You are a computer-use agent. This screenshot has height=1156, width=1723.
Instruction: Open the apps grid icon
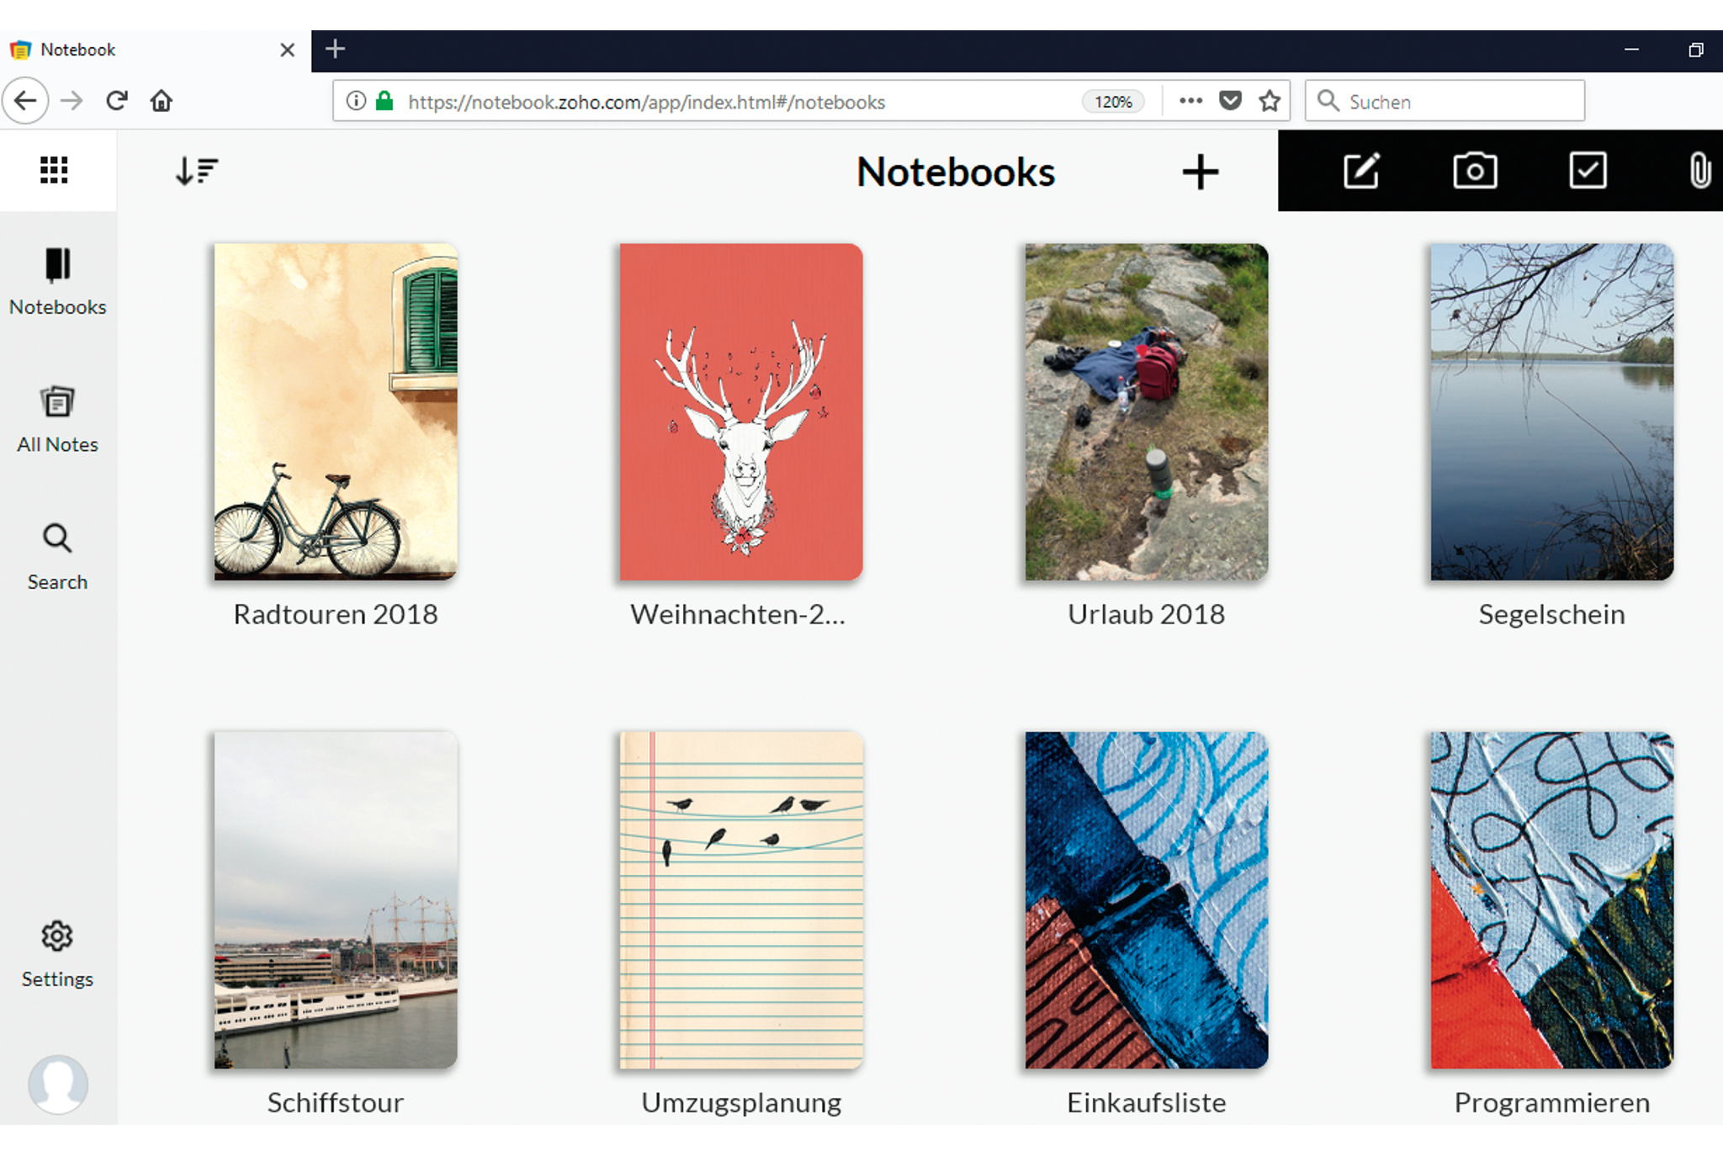click(54, 171)
